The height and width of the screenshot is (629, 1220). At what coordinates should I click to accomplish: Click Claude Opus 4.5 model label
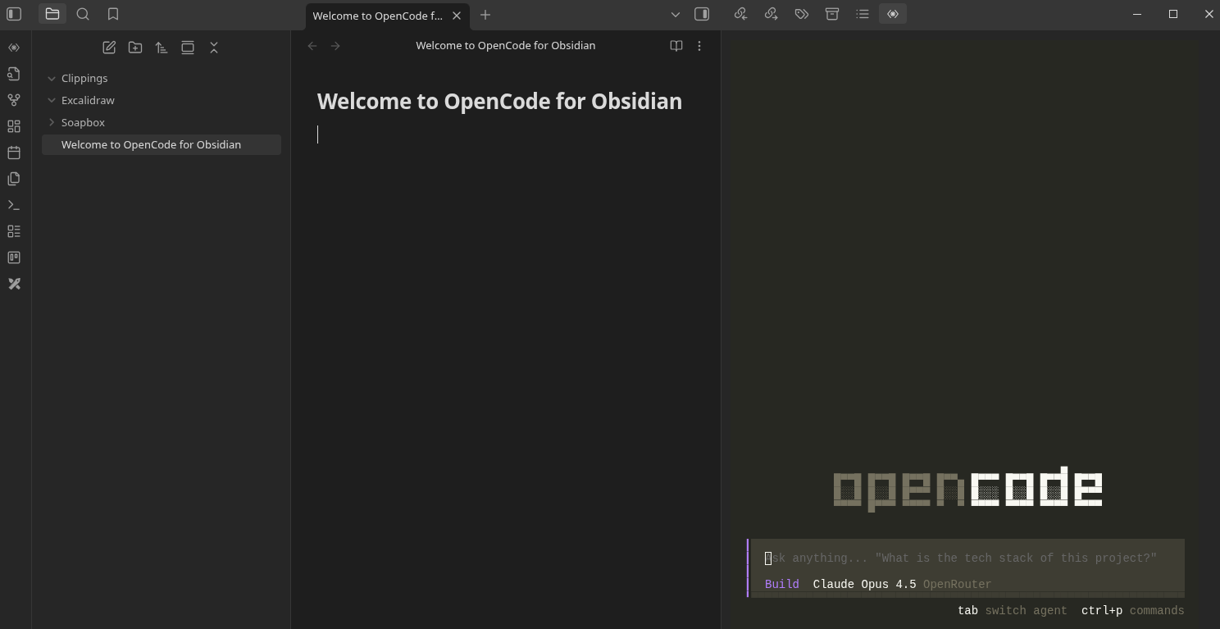point(864,584)
